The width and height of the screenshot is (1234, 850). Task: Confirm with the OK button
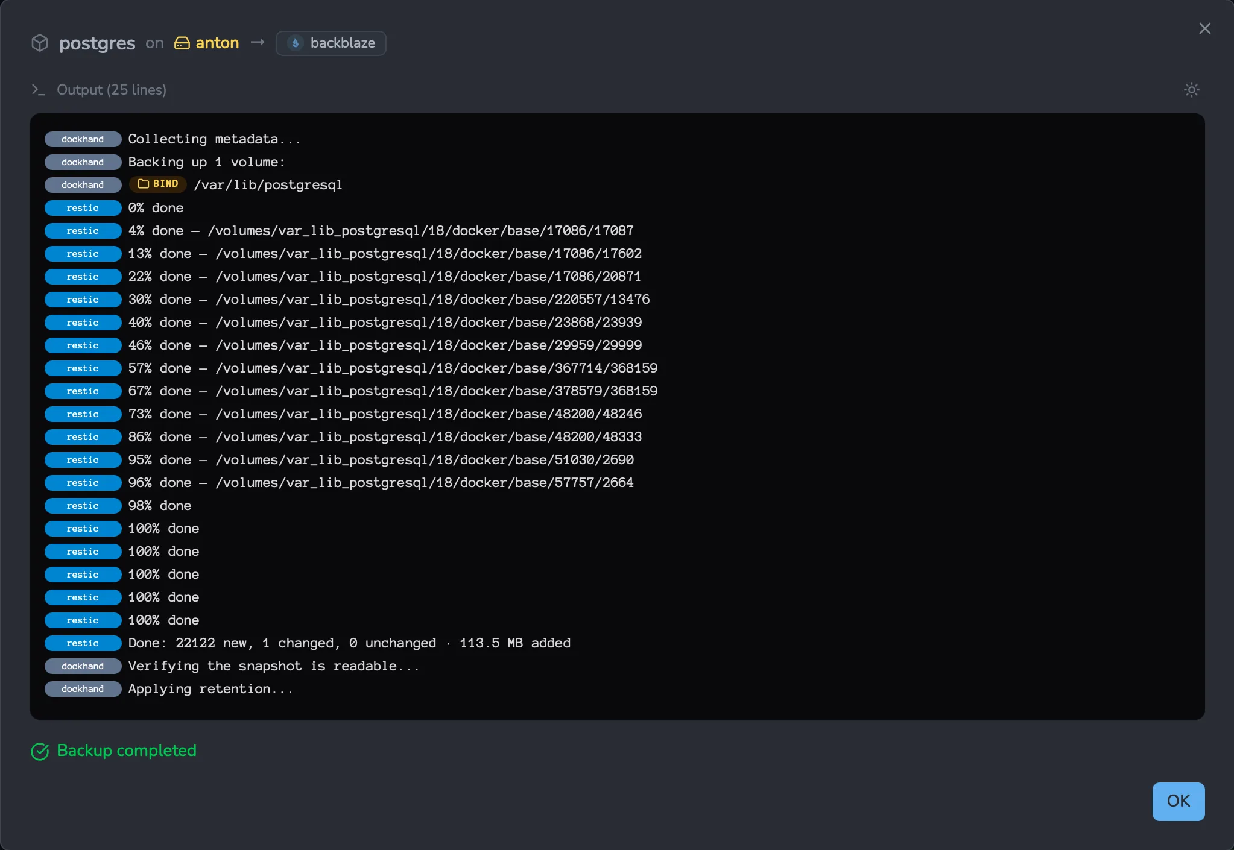tap(1179, 801)
